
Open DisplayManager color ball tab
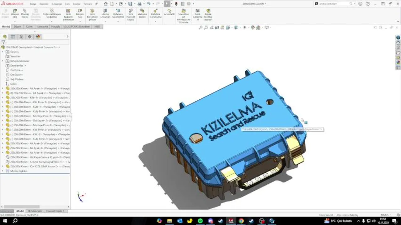tap(38, 37)
